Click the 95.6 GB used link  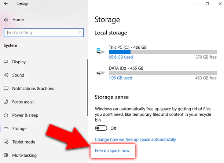pyautogui.click(x=121, y=57)
